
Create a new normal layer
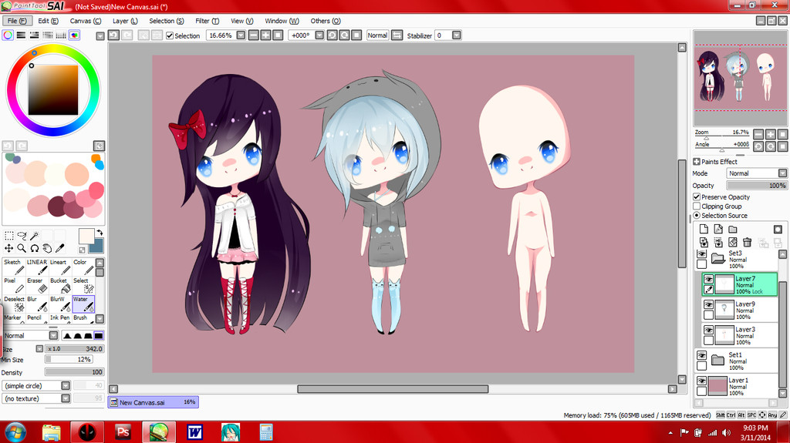tap(704, 229)
